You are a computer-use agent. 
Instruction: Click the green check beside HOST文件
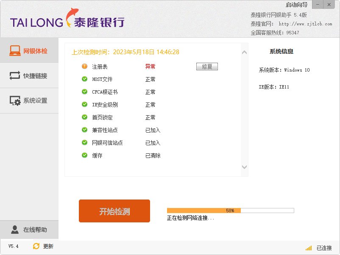84,79
